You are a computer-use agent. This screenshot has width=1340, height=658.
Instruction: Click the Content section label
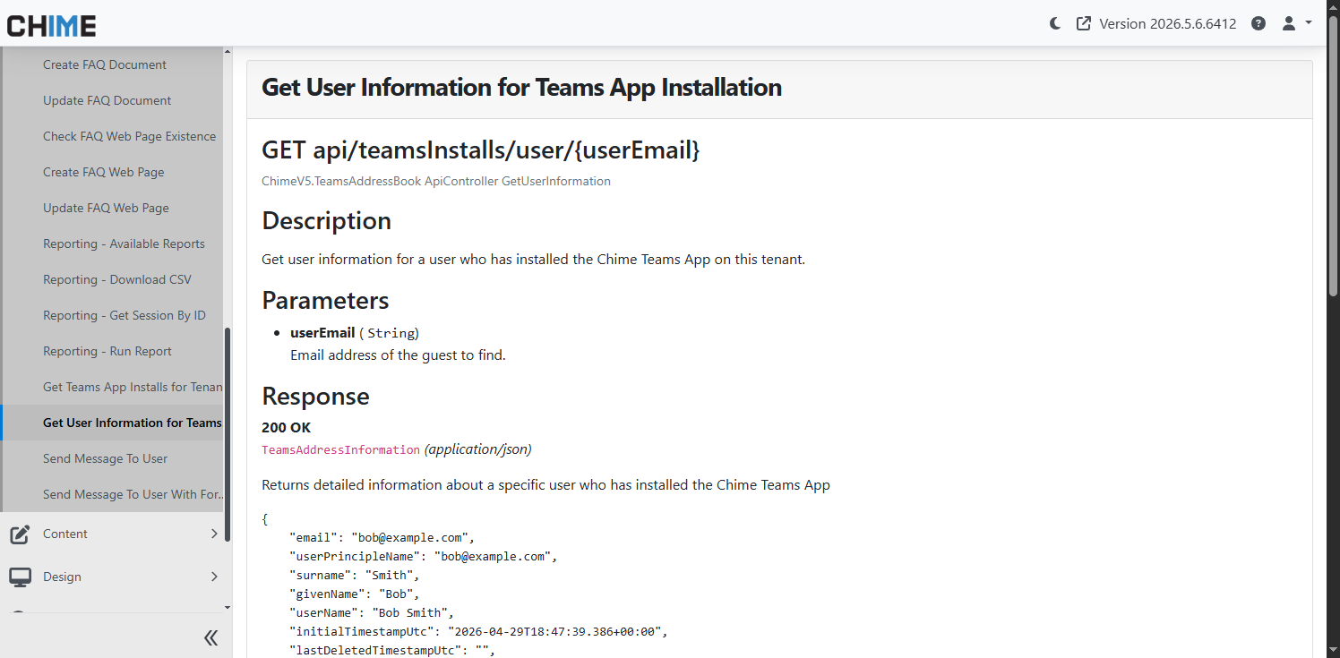click(x=65, y=534)
